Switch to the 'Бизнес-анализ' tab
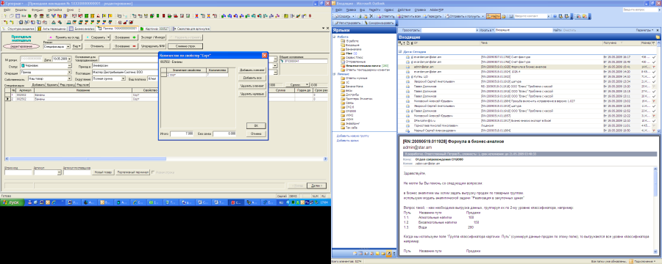The image size is (662, 264). (82, 29)
